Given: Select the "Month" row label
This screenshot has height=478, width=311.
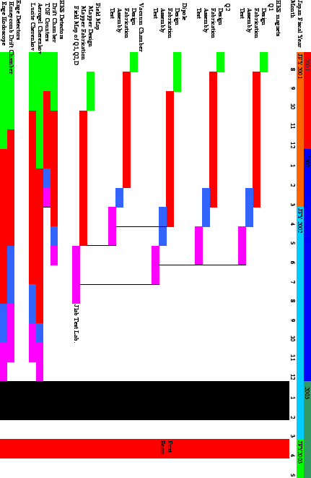Looking at the screenshot, I should [293, 9].
